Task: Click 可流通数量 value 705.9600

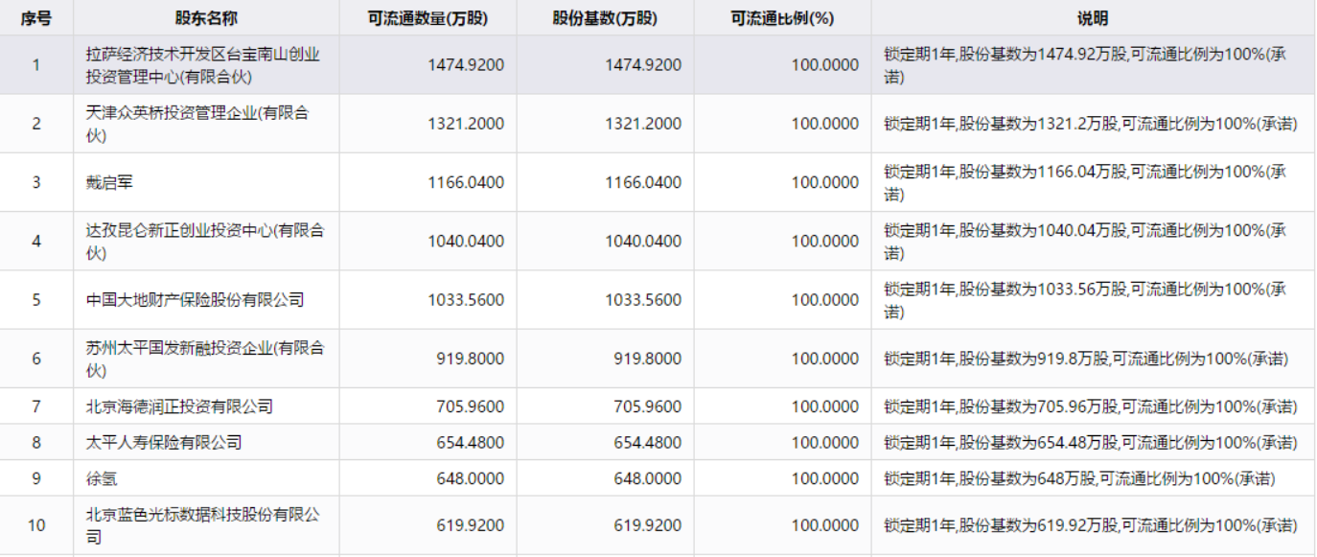Action: pos(471,406)
